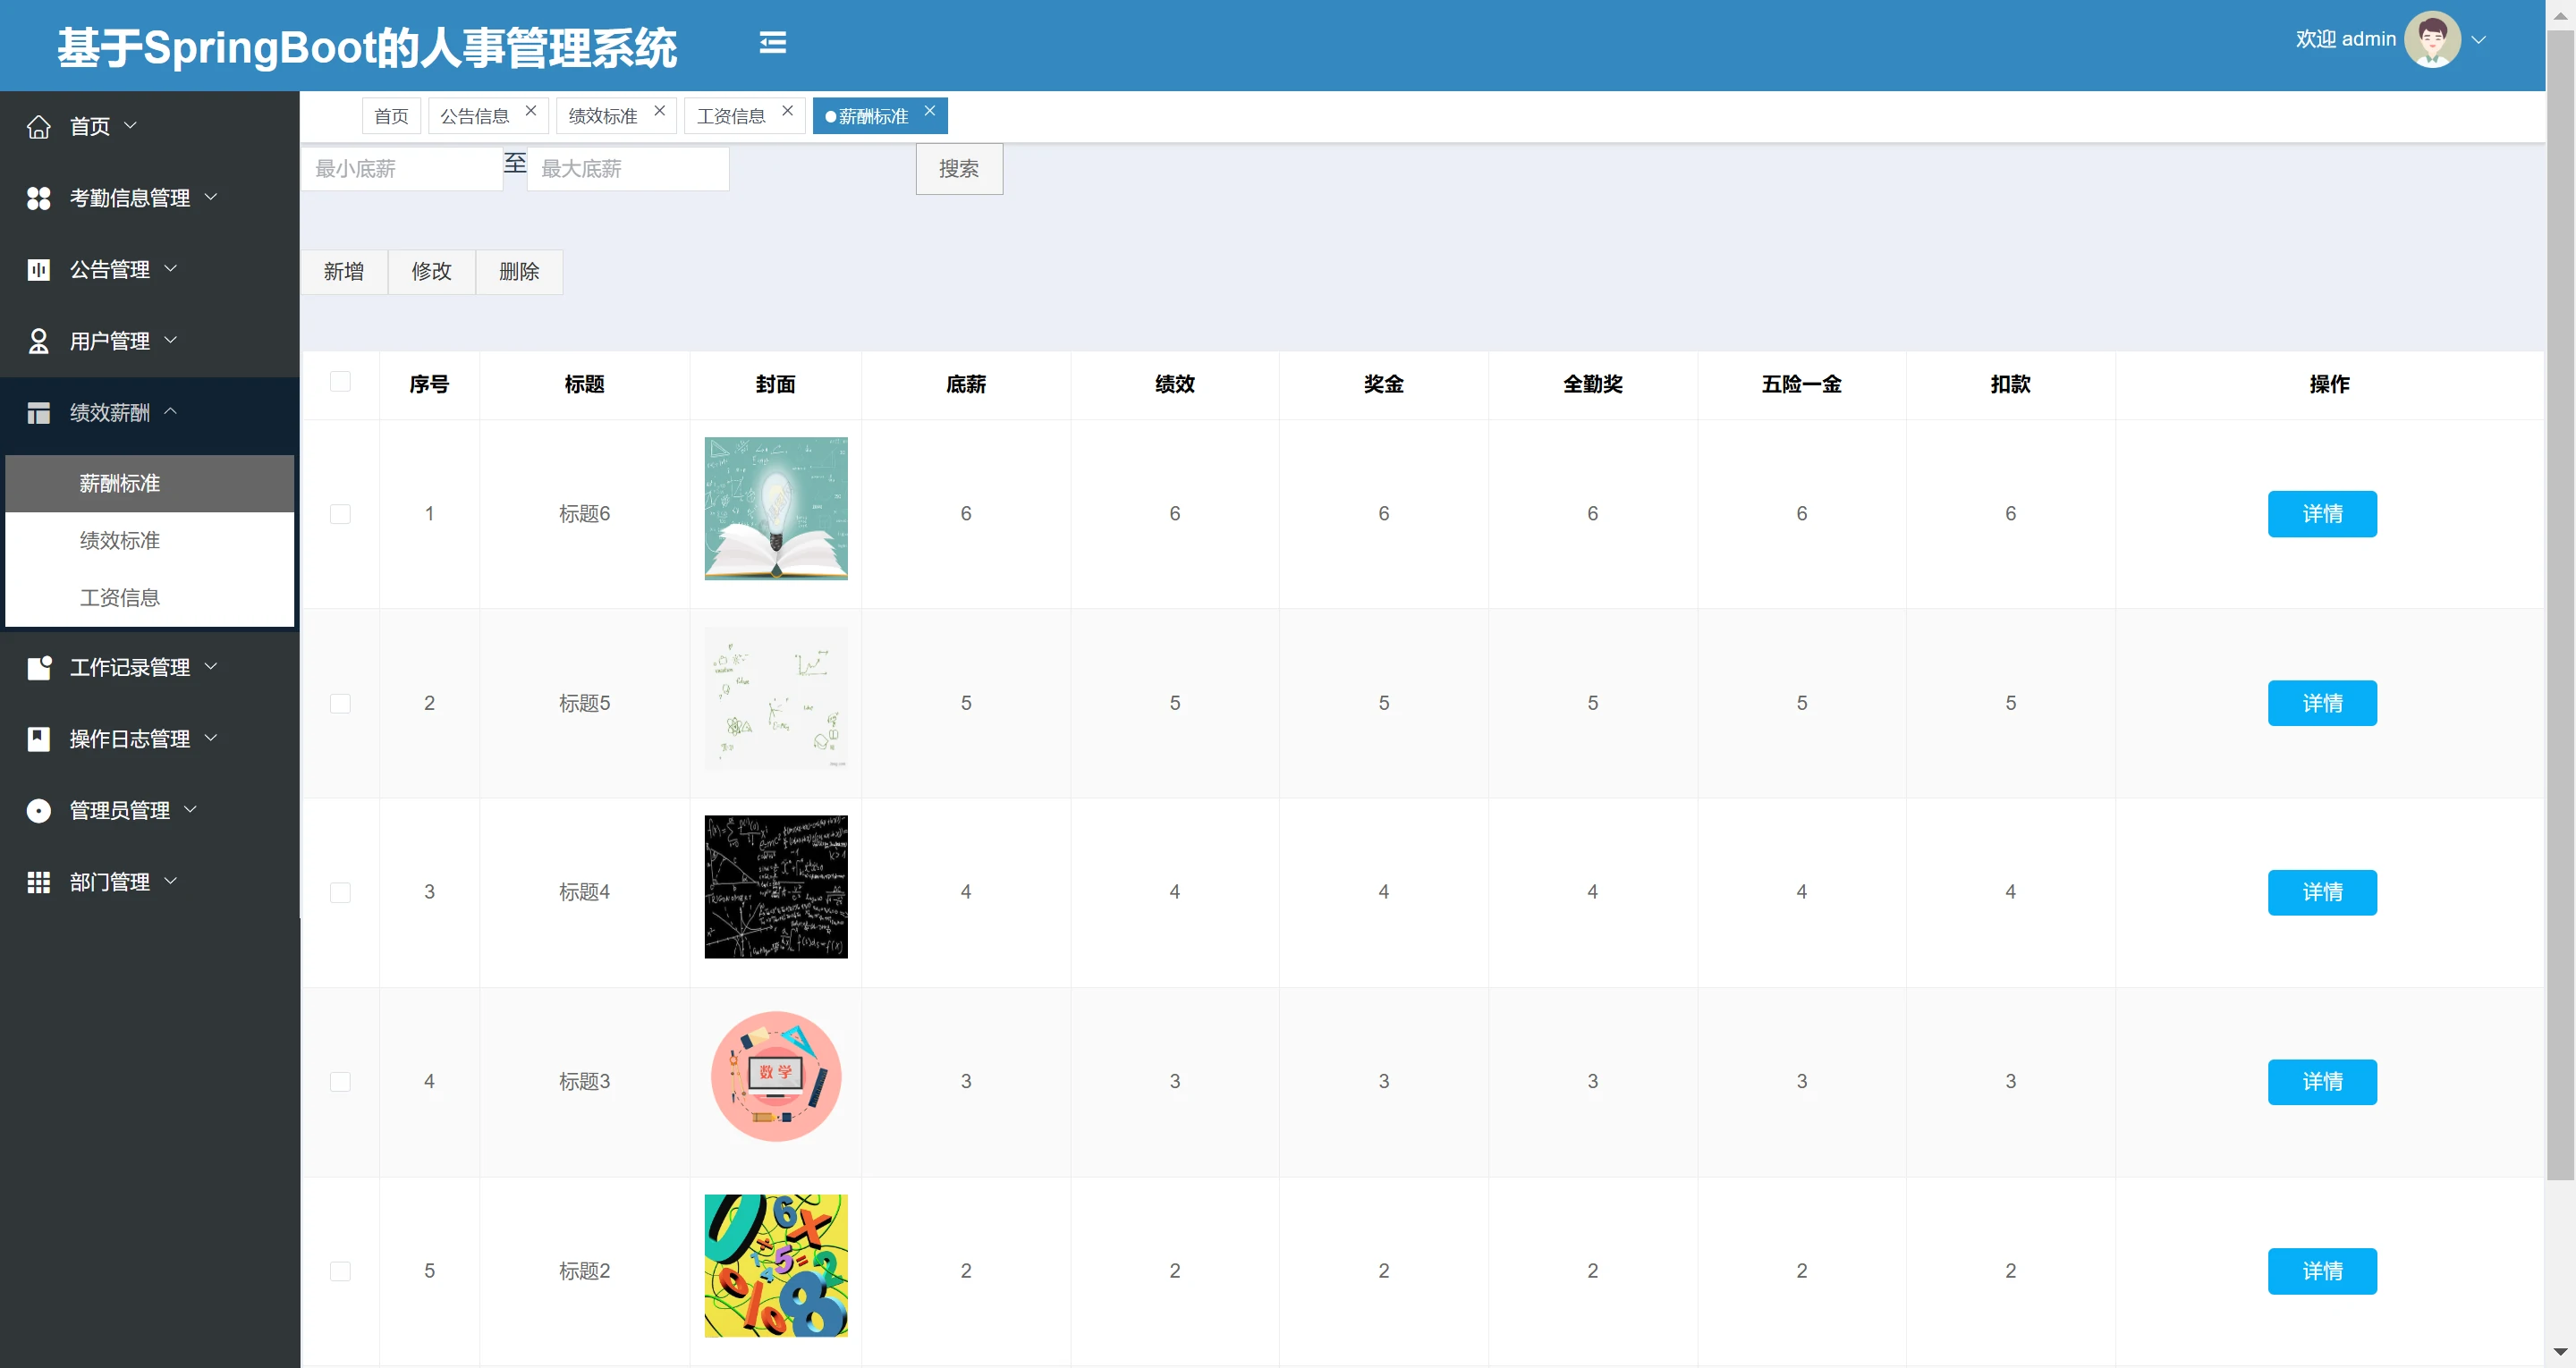2576x1368 pixels.
Task: Click the 用户管理 person icon
Action: [x=38, y=341]
